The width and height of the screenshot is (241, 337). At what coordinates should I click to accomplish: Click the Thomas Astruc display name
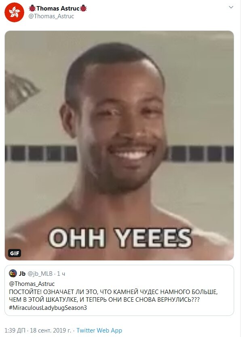58,9
